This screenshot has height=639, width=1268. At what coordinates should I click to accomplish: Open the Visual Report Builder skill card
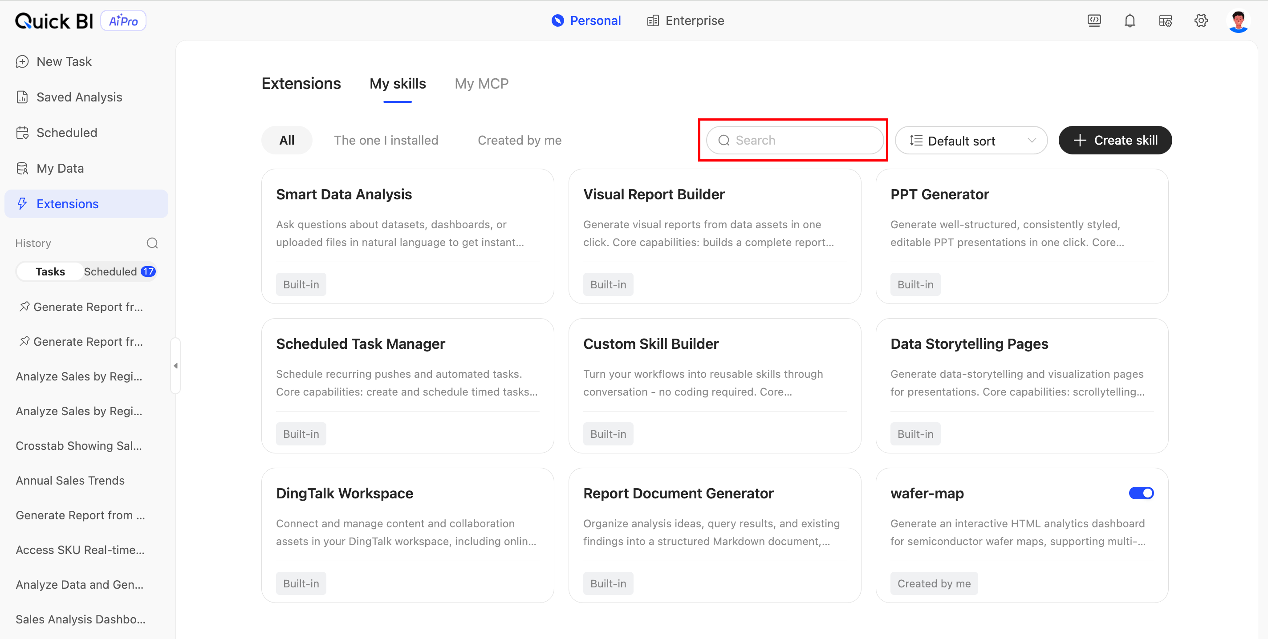(715, 237)
